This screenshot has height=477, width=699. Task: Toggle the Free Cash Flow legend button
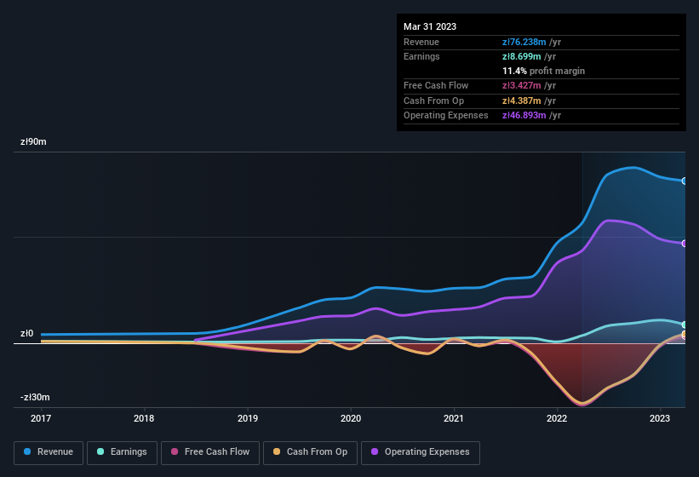click(x=210, y=452)
